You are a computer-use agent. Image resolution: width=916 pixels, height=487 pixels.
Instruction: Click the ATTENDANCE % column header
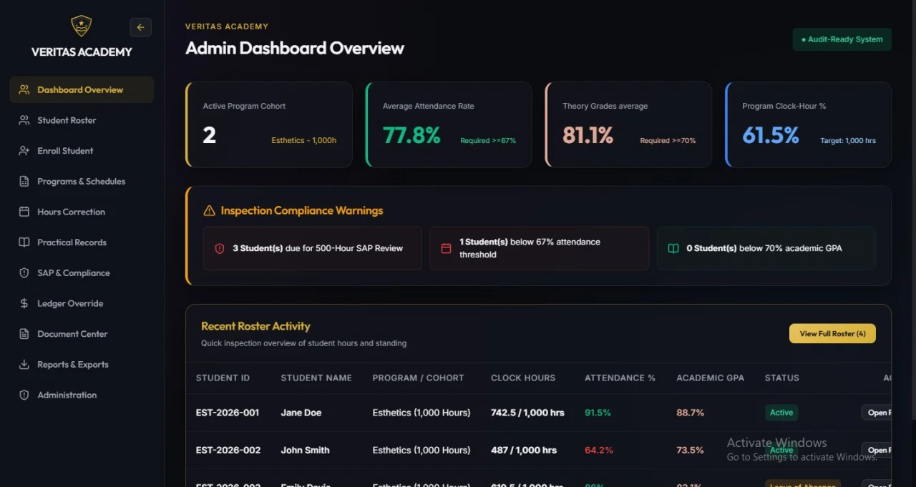click(620, 378)
